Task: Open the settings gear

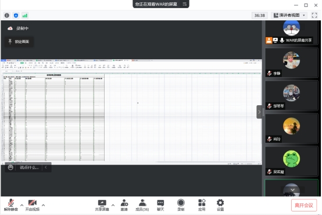Action: click(220, 205)
